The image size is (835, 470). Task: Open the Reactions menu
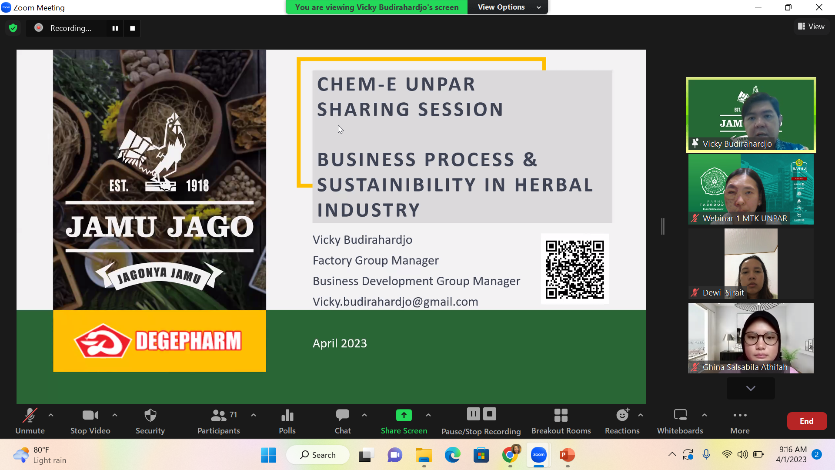coord(622,421)
